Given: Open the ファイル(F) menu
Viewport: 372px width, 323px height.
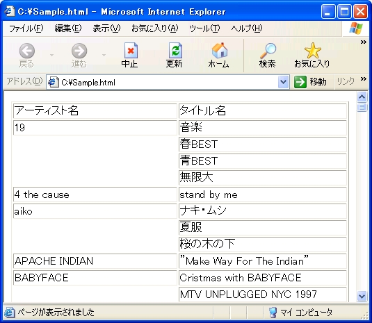Looking at the screenshot, I should pos(26,28).
